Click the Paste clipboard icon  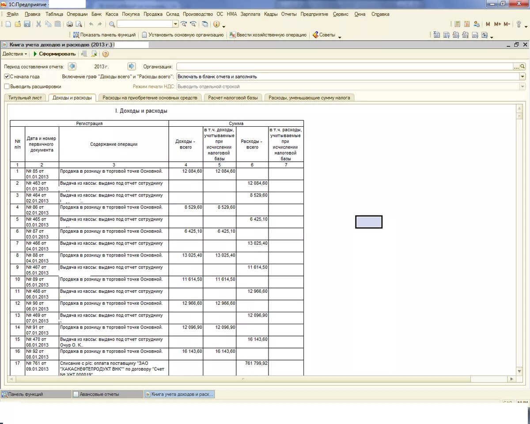click(57, 24)
